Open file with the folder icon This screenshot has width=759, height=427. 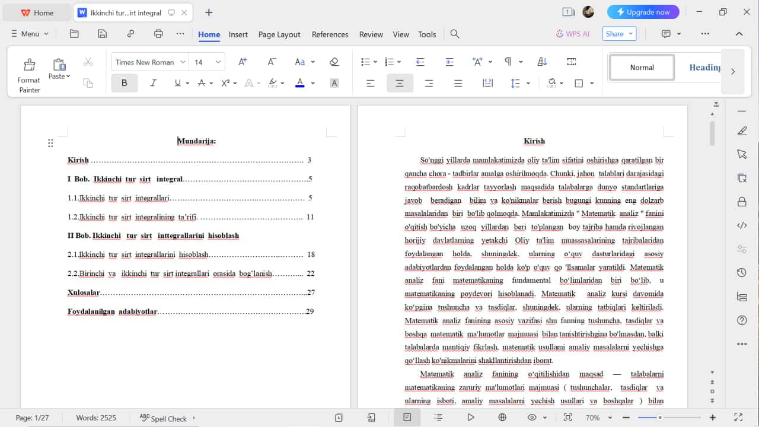tap(74, 34)
